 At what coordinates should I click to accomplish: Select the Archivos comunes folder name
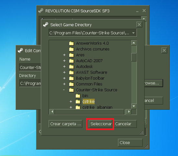coord(93,49)
